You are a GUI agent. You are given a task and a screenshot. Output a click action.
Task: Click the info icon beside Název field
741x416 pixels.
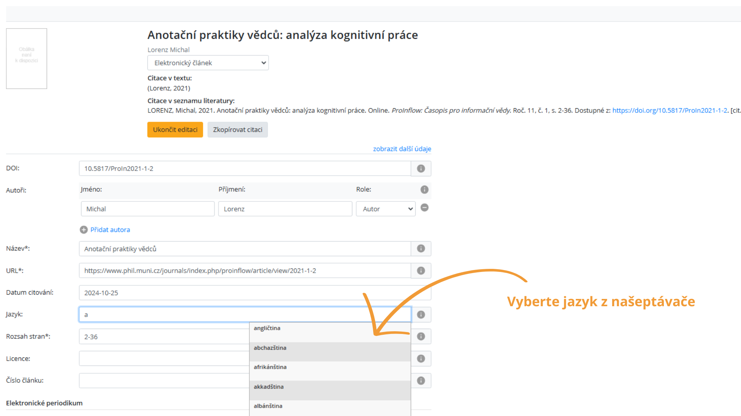point(421,249)
